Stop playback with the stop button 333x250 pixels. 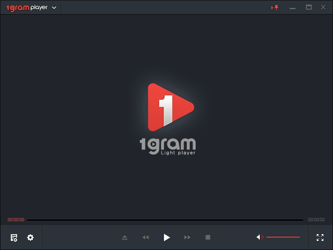tap(208, 237)
